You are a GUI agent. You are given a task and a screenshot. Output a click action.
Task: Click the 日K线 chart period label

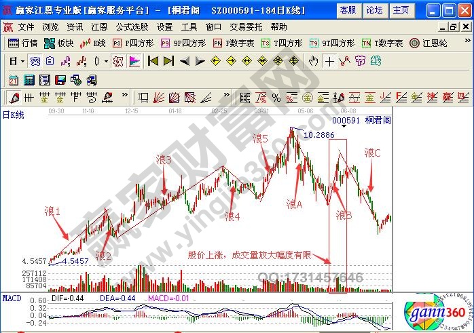(14, 115)
